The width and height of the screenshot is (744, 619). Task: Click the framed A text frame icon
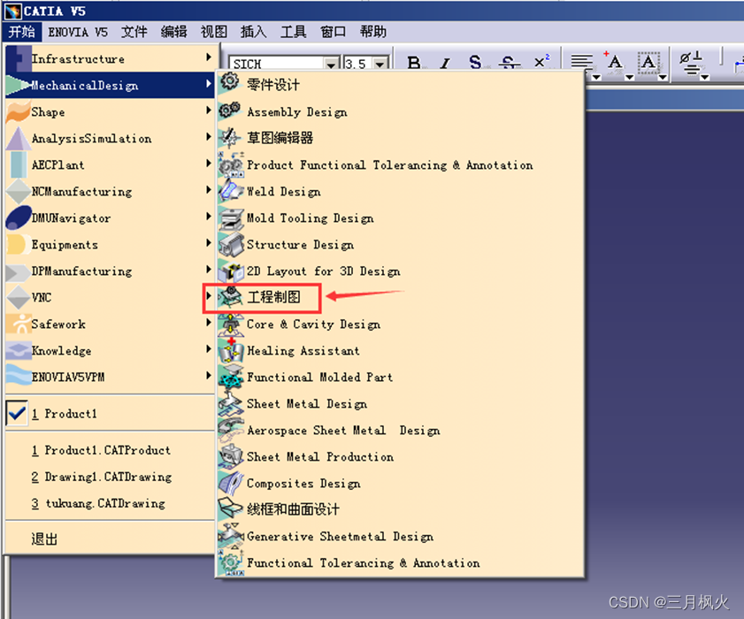(648, 62)
